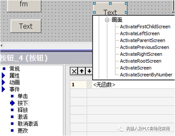Viewport: 175px width, 136px height.
Task: Click the left scroll arrow of canvas scrollbar
Action: pyautogui.click(x=1, y=46)
